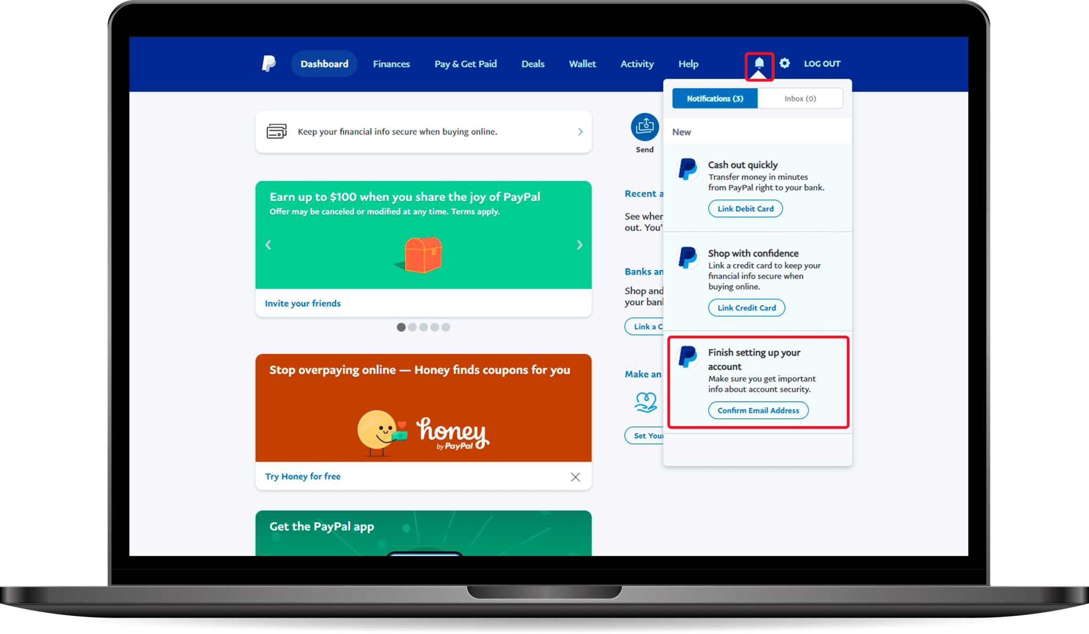Click Confirm Email Address button
1089x634 pixels.
pyautogui.click(x=758, y=410)
